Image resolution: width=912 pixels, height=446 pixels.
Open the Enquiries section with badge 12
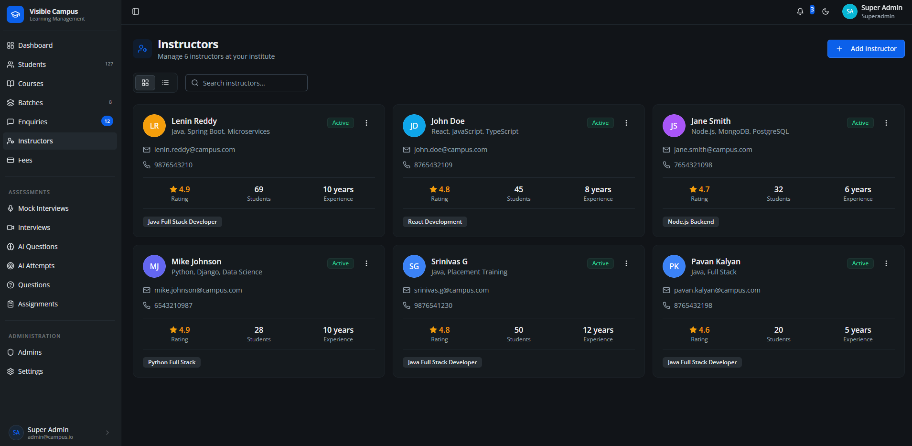(x=32, y=121)
